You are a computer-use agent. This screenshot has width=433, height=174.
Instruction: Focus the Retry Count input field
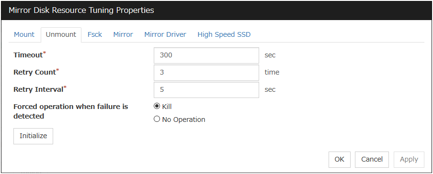point(206,73)
